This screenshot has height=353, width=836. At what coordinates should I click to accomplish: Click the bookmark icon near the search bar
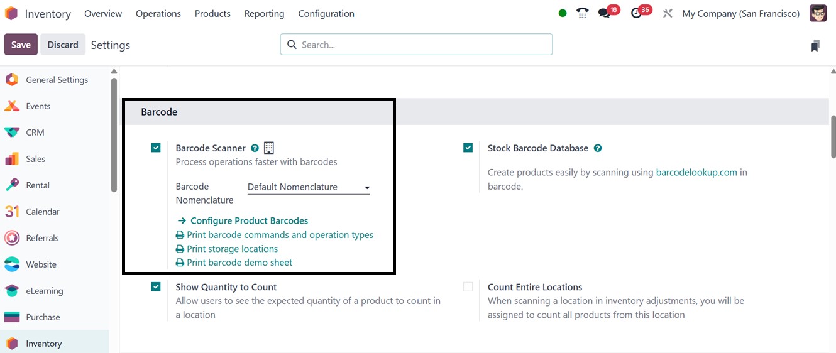[815, 45]
